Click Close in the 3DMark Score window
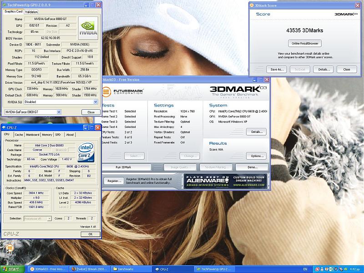 click(x=347, y=70)
